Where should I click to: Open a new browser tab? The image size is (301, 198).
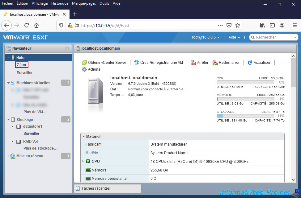[75, 14]
